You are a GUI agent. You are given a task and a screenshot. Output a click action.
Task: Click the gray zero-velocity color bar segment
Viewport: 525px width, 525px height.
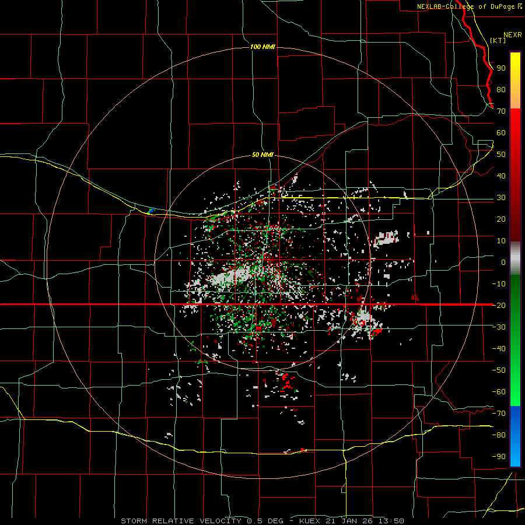pyautogui.click(x=515, y=258)
